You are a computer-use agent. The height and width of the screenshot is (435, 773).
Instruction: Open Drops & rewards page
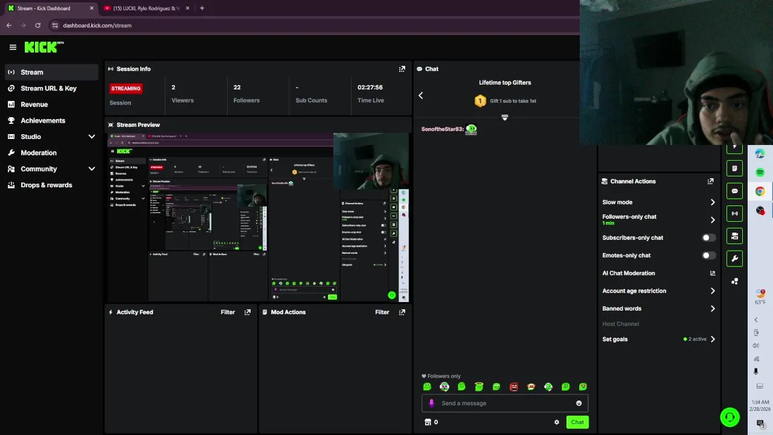(51, 185)
